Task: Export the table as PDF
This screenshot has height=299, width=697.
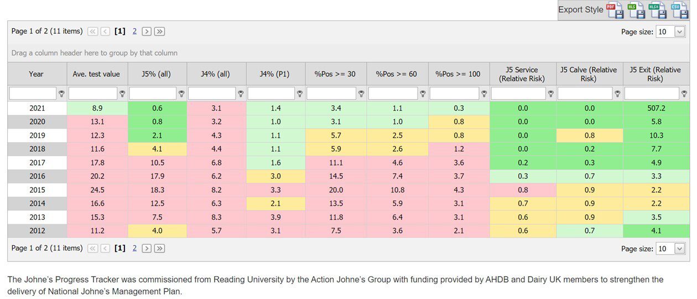Action: click(x=615, y=10)
